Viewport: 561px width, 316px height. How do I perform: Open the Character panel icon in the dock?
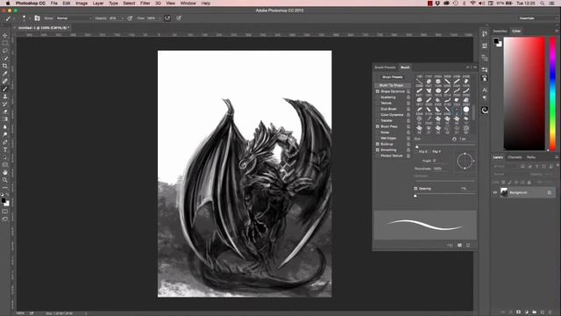click(485, 90)
